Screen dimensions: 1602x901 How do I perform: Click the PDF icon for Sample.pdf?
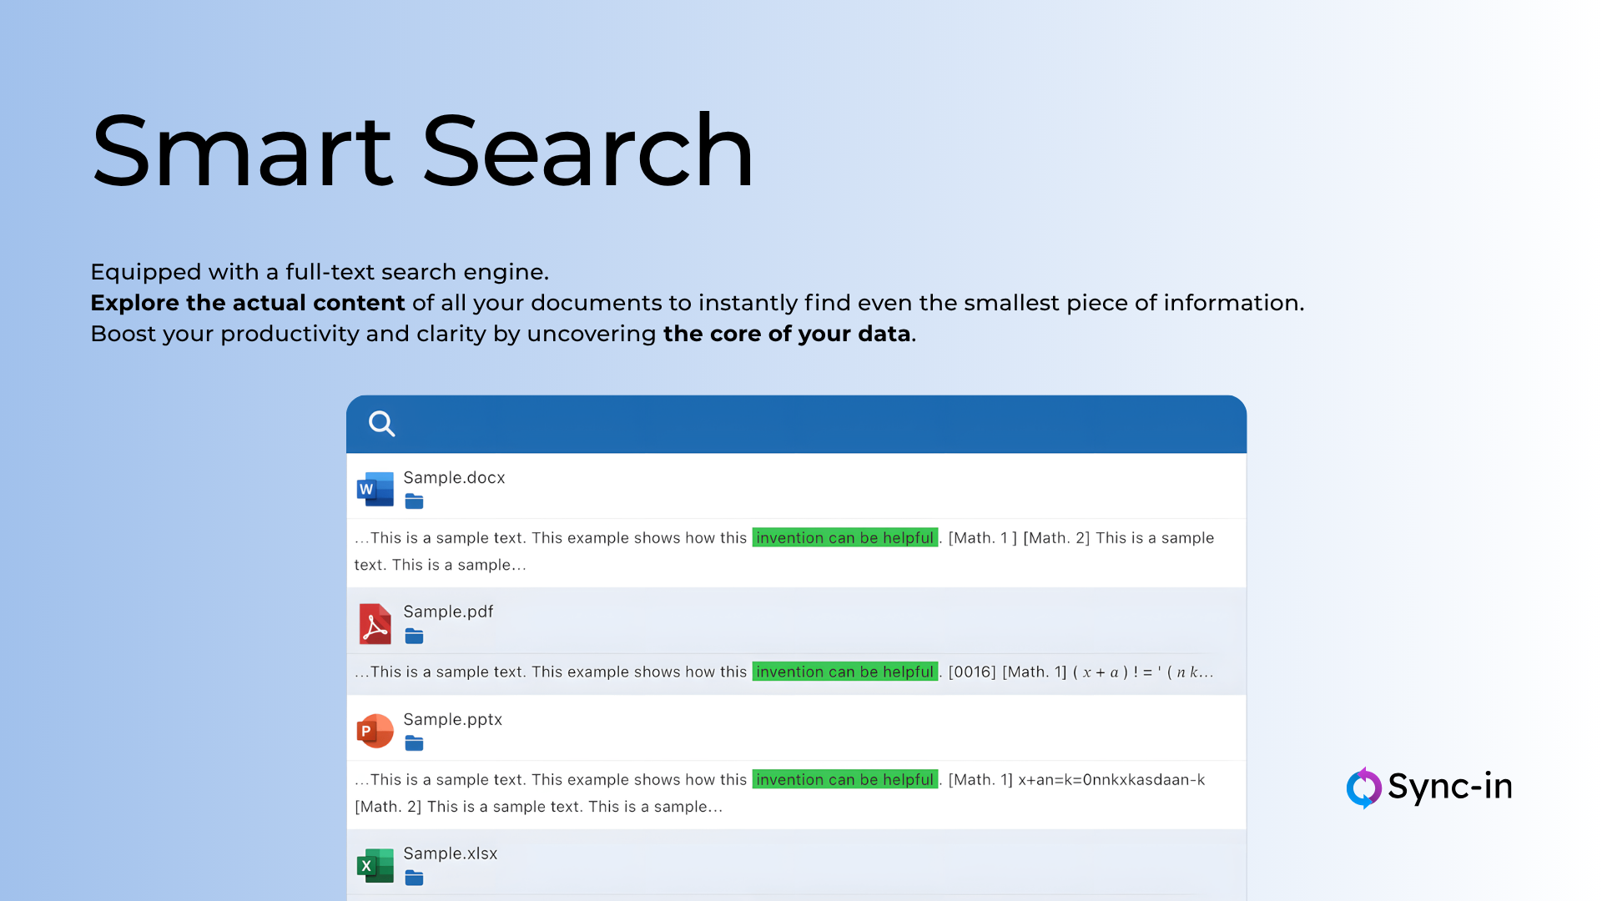tap(375, 624)
